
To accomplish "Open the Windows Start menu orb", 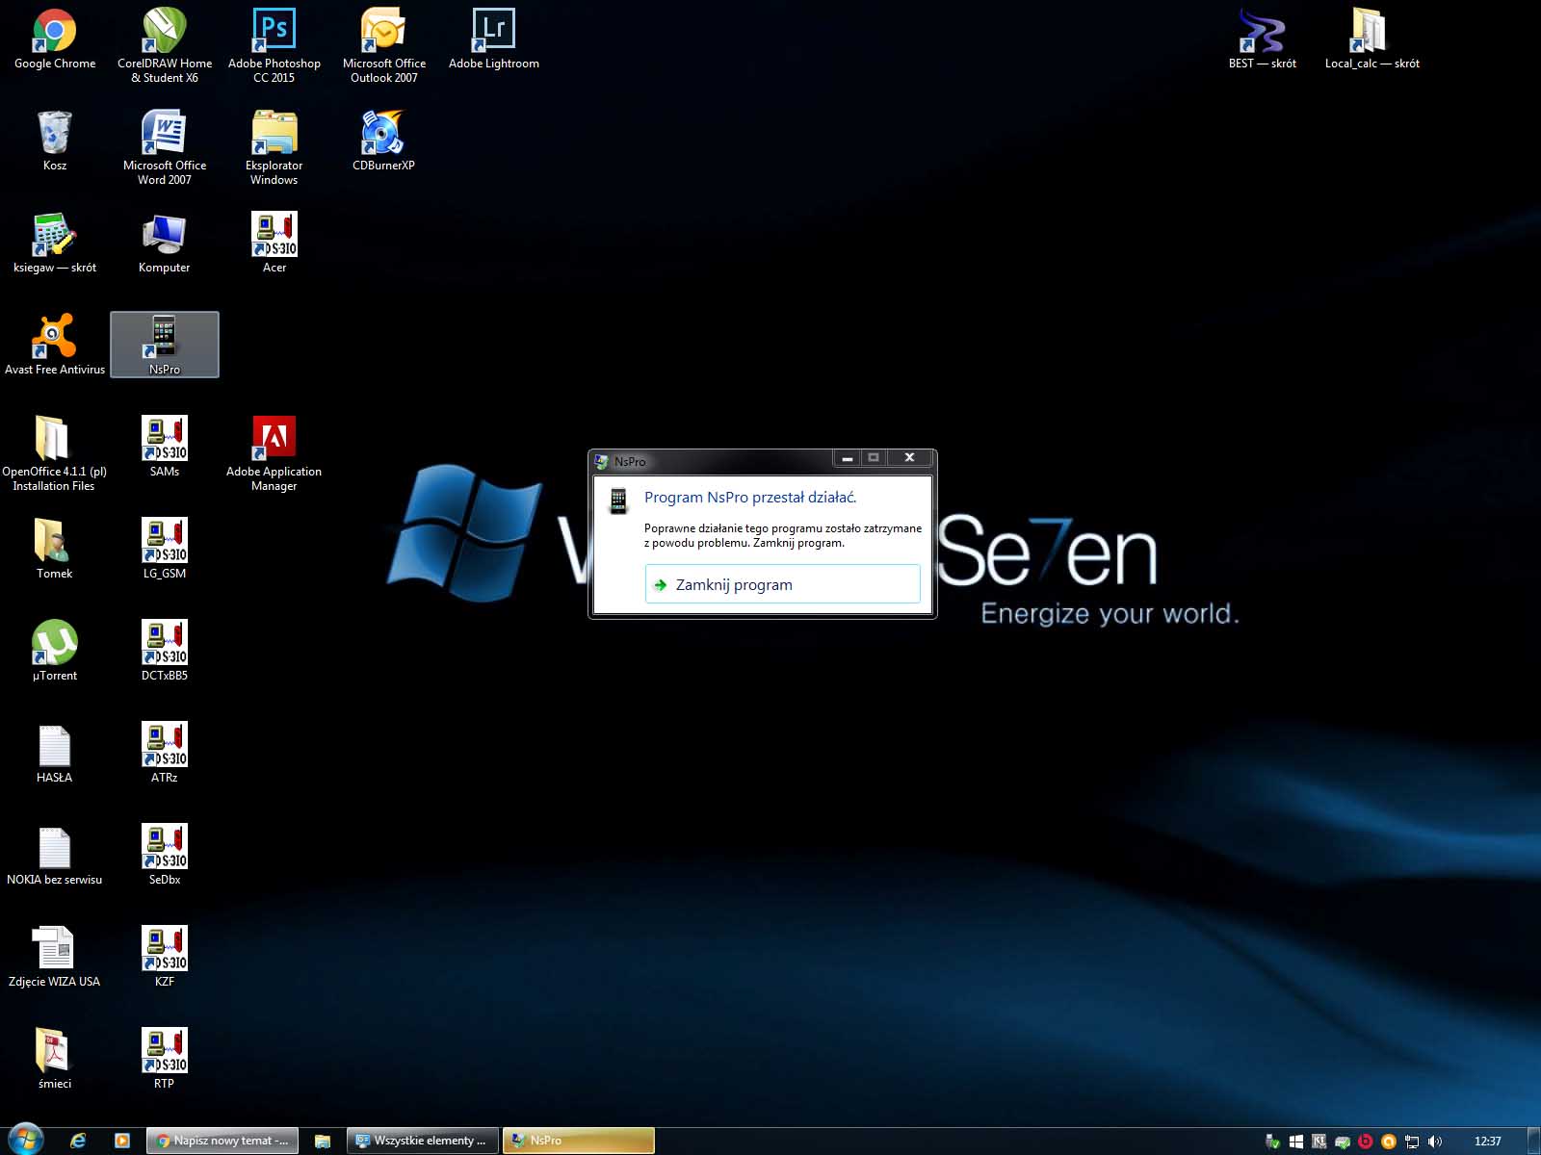I will click(25, 1141).
